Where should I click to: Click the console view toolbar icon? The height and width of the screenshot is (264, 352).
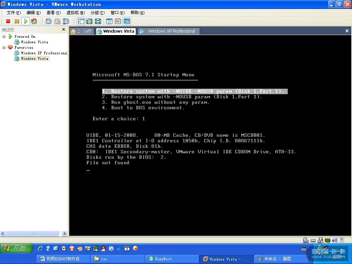pyautogui.click(x=126, y=21)
